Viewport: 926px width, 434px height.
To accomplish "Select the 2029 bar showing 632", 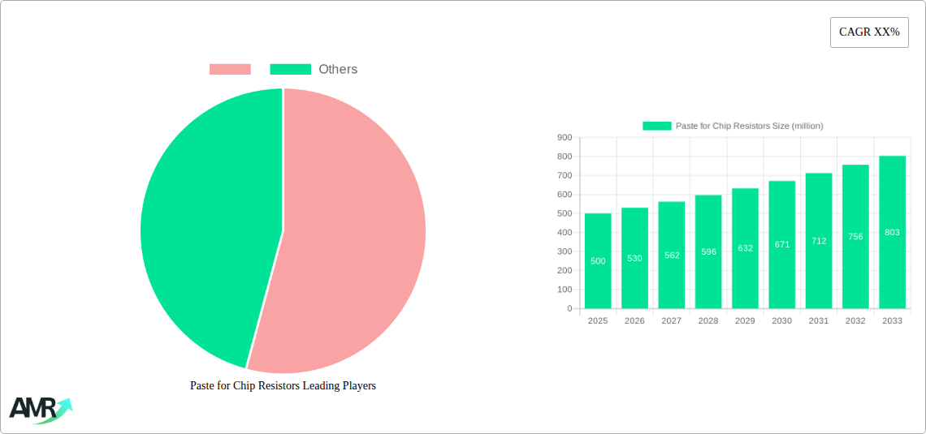I will tap(745, 248).
